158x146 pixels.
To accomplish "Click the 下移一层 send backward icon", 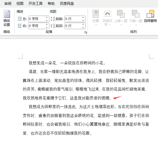I will 136,14.
